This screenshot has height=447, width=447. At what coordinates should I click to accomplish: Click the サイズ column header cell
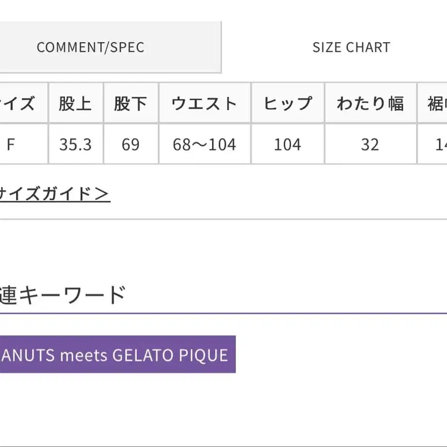pyautogui.click(x=22, y=103)
